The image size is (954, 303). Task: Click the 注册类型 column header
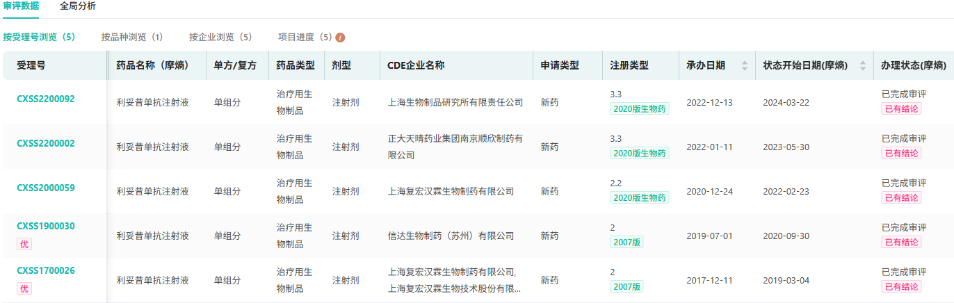[629, 65]
